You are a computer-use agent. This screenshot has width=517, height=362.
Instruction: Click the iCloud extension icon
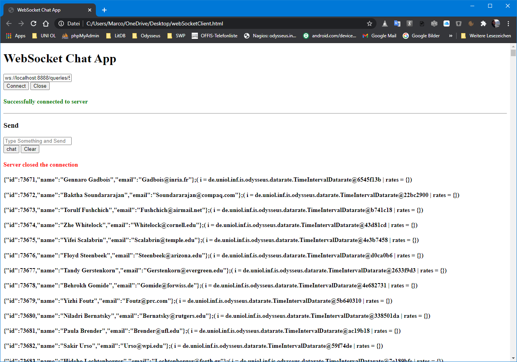(447, 23)
